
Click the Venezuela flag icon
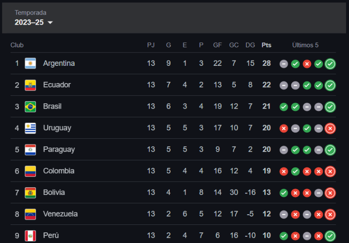(x=30, y=214)
